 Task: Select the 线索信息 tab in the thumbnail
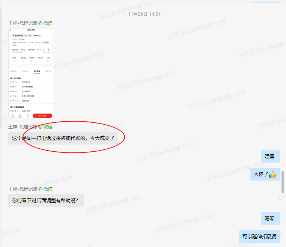pyautogui.click(x=13, y=71)
